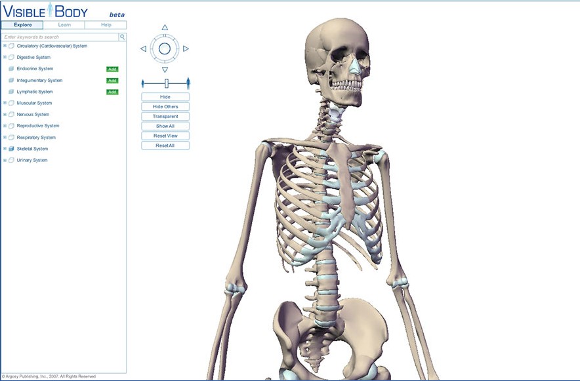This screenshot has width=580, height=381.
Task: Click the keyword search input field
Action: pyautogui.click(x=60, y=37)
